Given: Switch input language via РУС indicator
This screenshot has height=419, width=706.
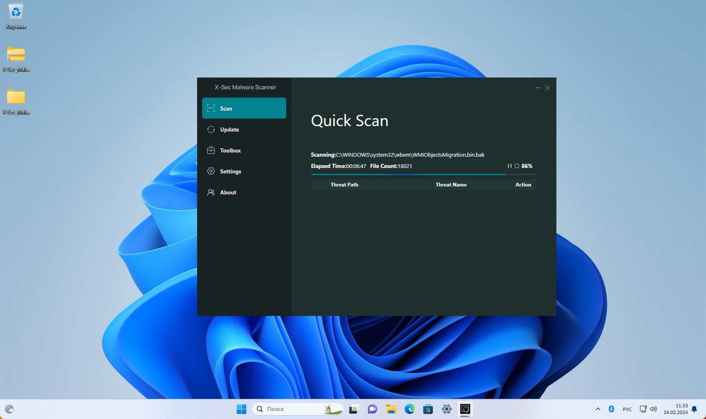Looking at the screenshot, I should 627,409.
